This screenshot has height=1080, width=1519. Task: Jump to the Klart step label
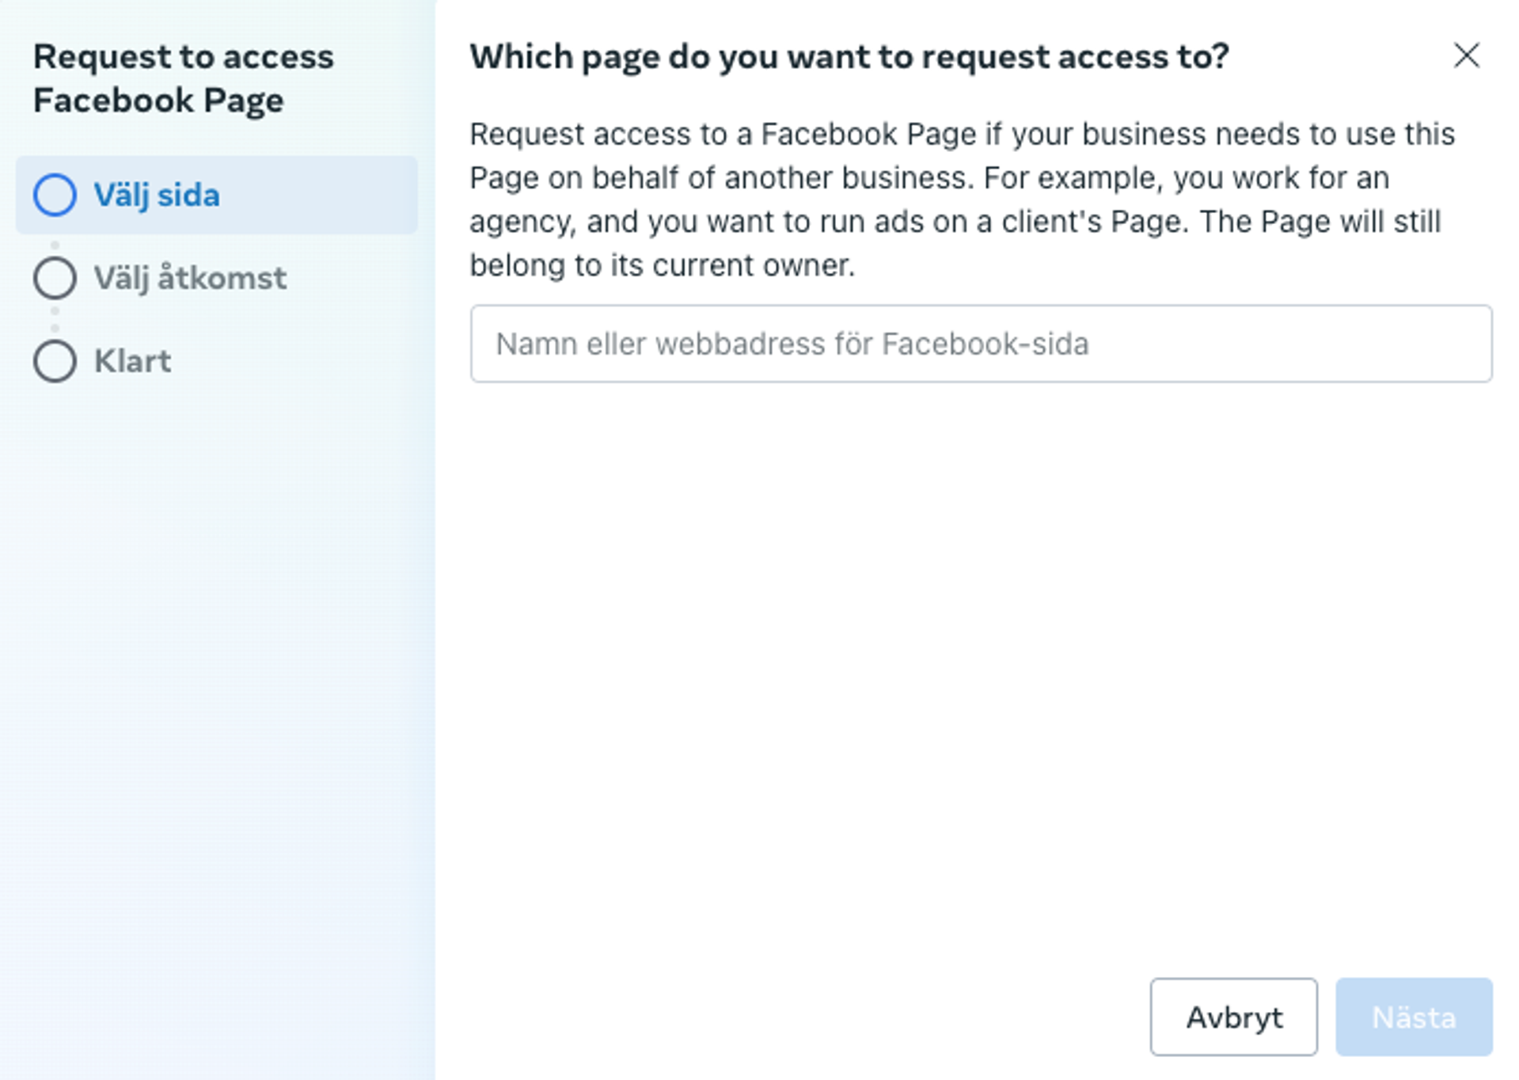click(x=132, y=361)
